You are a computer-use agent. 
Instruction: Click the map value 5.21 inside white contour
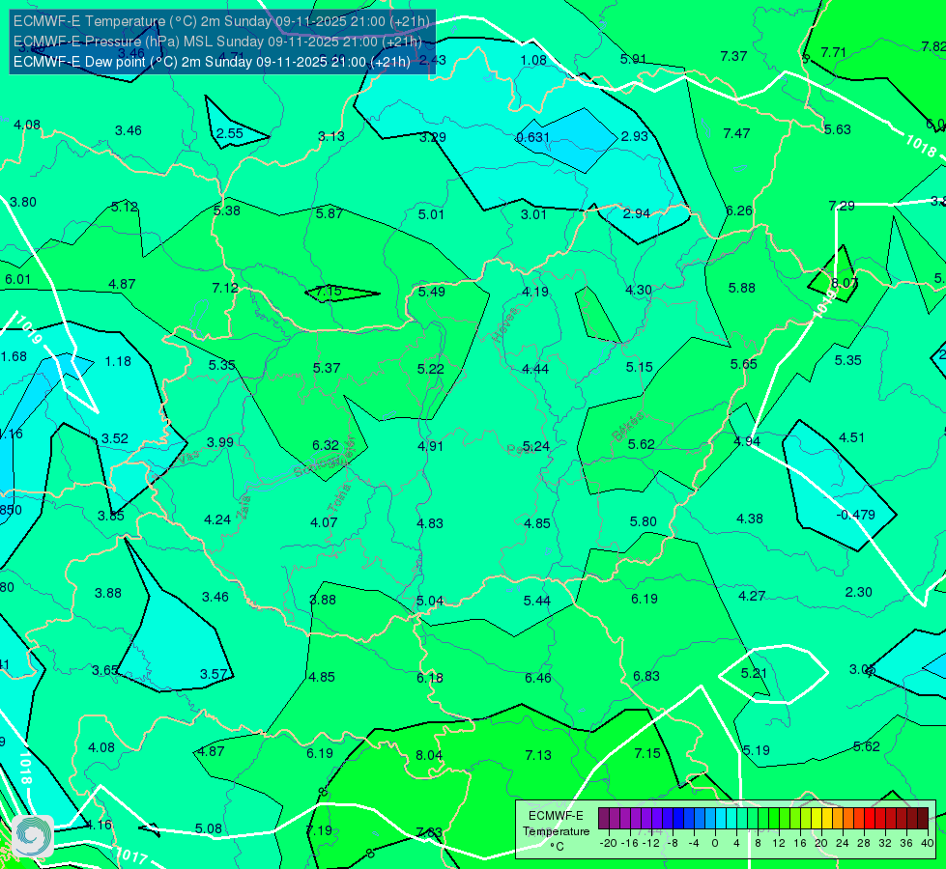754,673
